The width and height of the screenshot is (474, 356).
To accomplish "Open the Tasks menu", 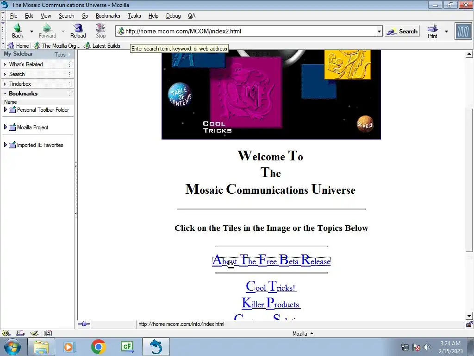I will tap(134, 16).
